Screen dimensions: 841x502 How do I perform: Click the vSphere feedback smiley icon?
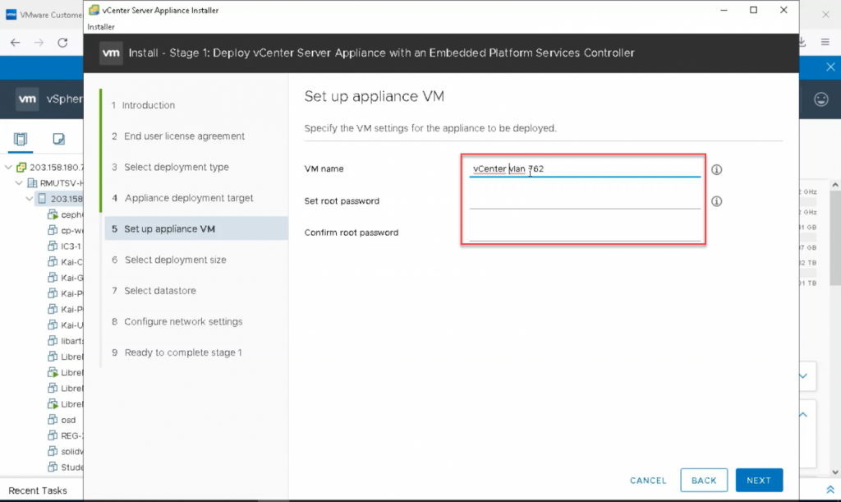point(820,97)
